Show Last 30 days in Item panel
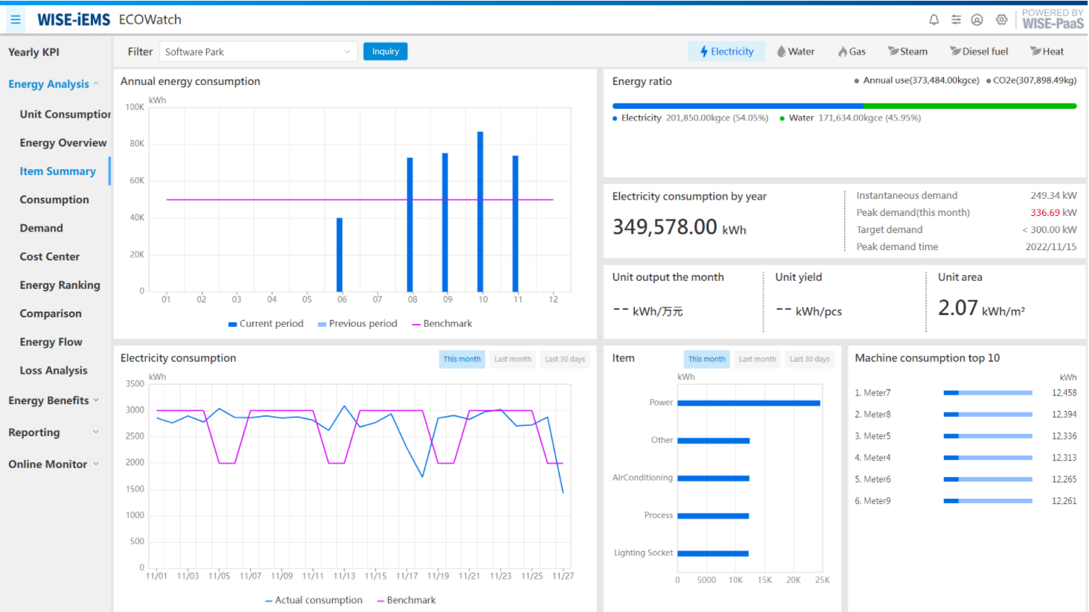 tap(809, 359)
